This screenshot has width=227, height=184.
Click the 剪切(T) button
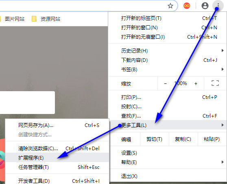pyautogui.click(x=154, y=139)
